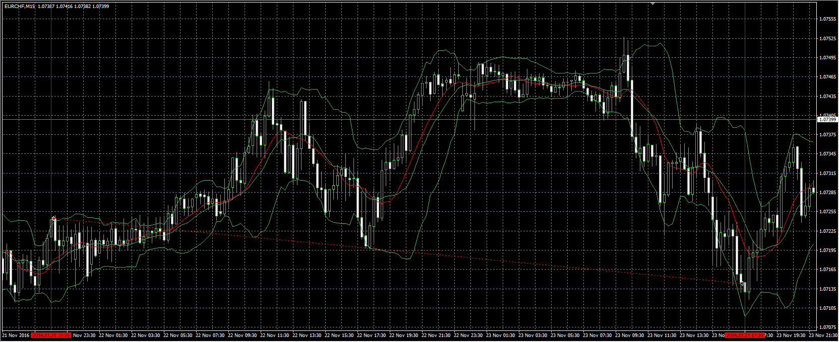The height and width of the screenshot is (342, 839).
Task: Click the 23 Nov 03:30 time label
Action: click(x=533, y=335)
